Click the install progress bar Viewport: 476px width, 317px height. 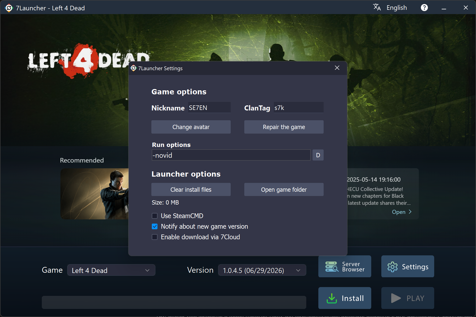pos(174,302)
